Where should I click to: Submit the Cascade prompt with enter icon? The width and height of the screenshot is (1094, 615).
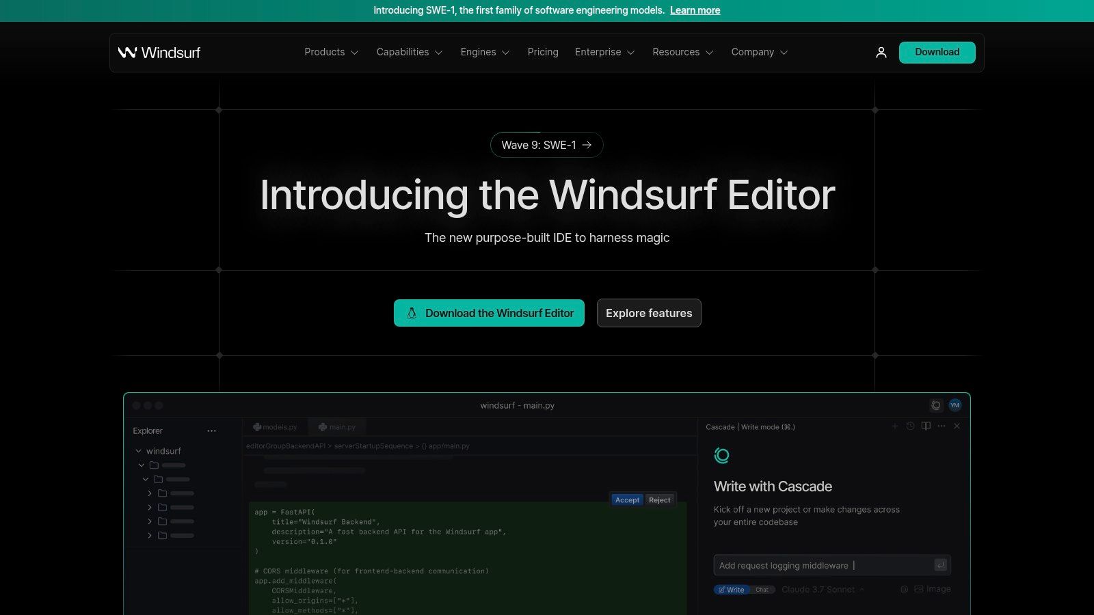[x=941, y=565]
